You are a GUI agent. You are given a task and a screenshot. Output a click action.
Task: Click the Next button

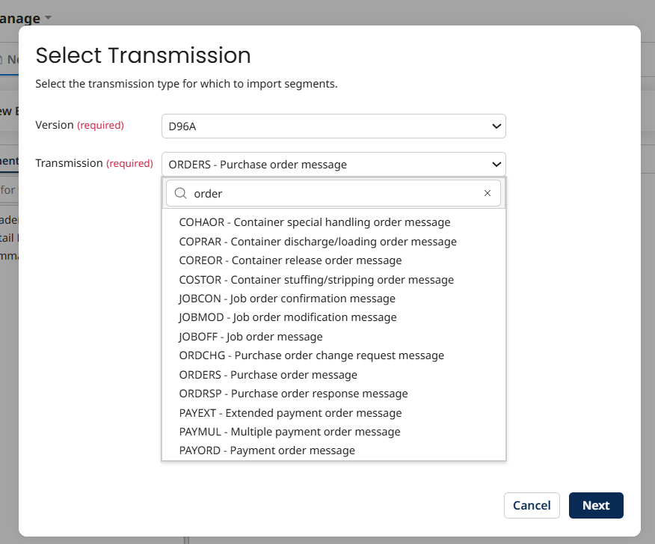[x=596, y=505]
